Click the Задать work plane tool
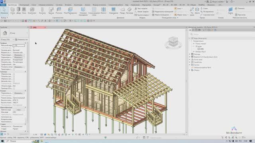This screenshot has width=255, height=143. pyautogui.click(x=230, y=10)
